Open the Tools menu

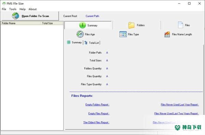click(13, 9)
